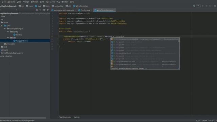
Task: Close the WebController.java tab
Action: [114, 10]
